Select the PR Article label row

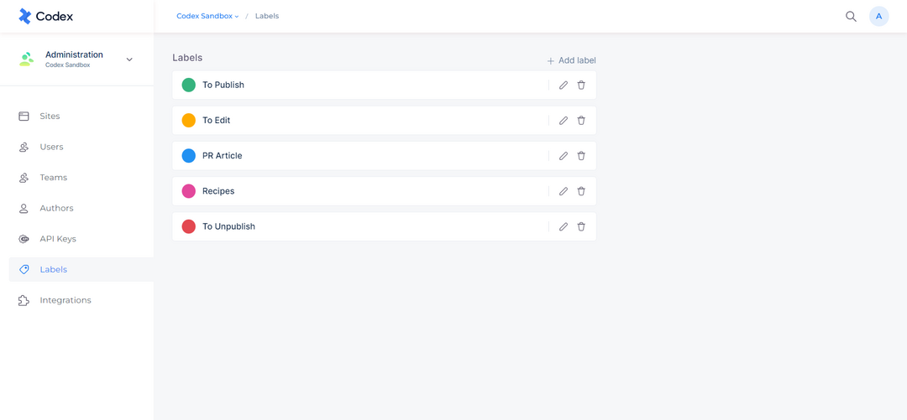[x=384, y=156]
